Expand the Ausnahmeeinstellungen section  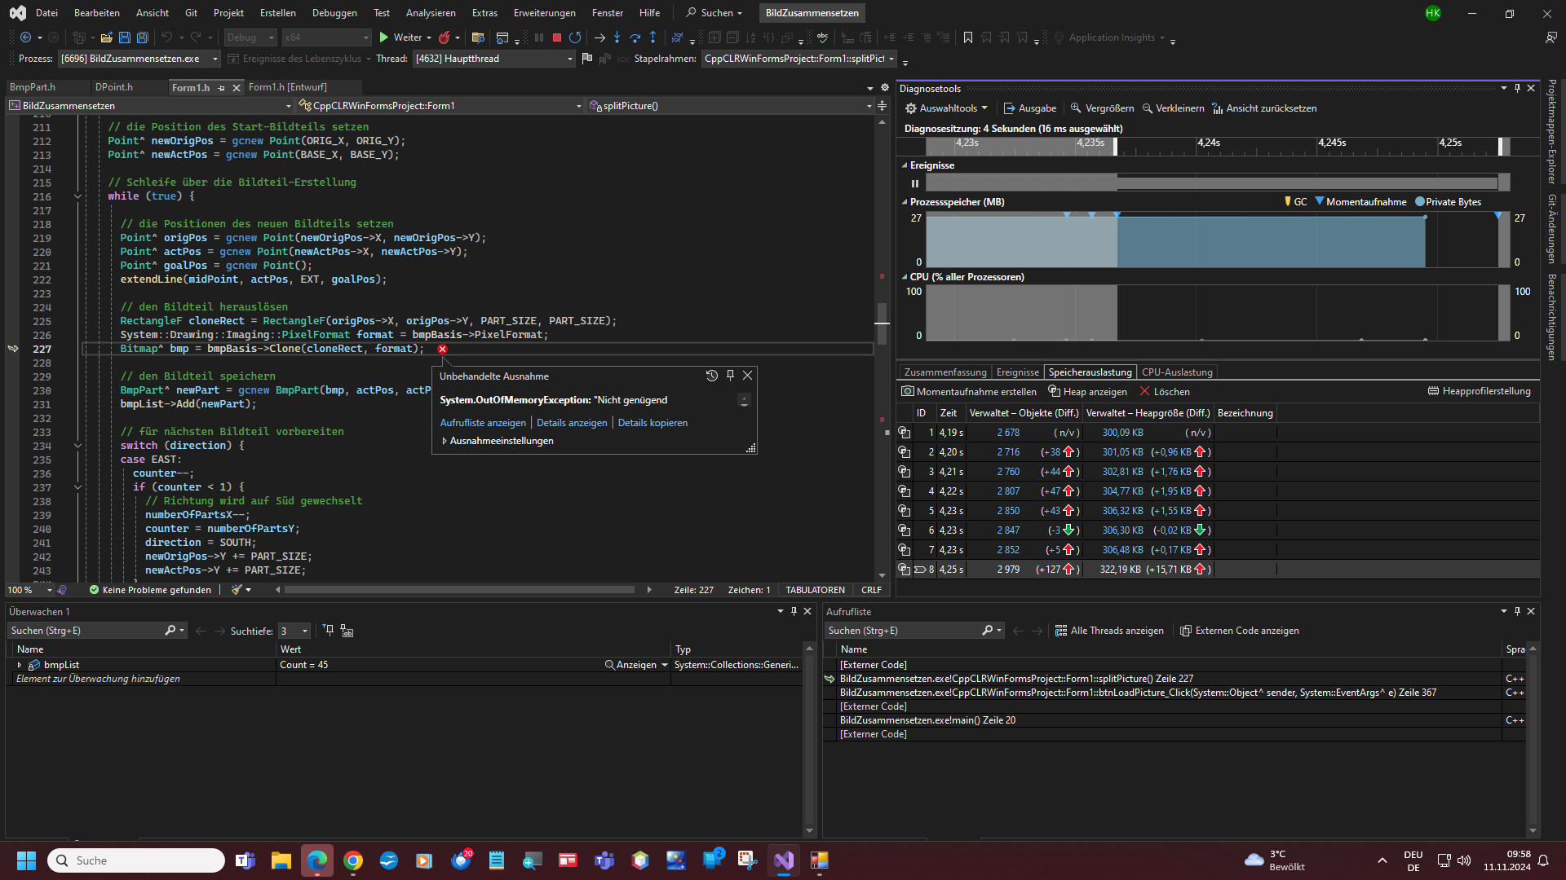[445, 441]
